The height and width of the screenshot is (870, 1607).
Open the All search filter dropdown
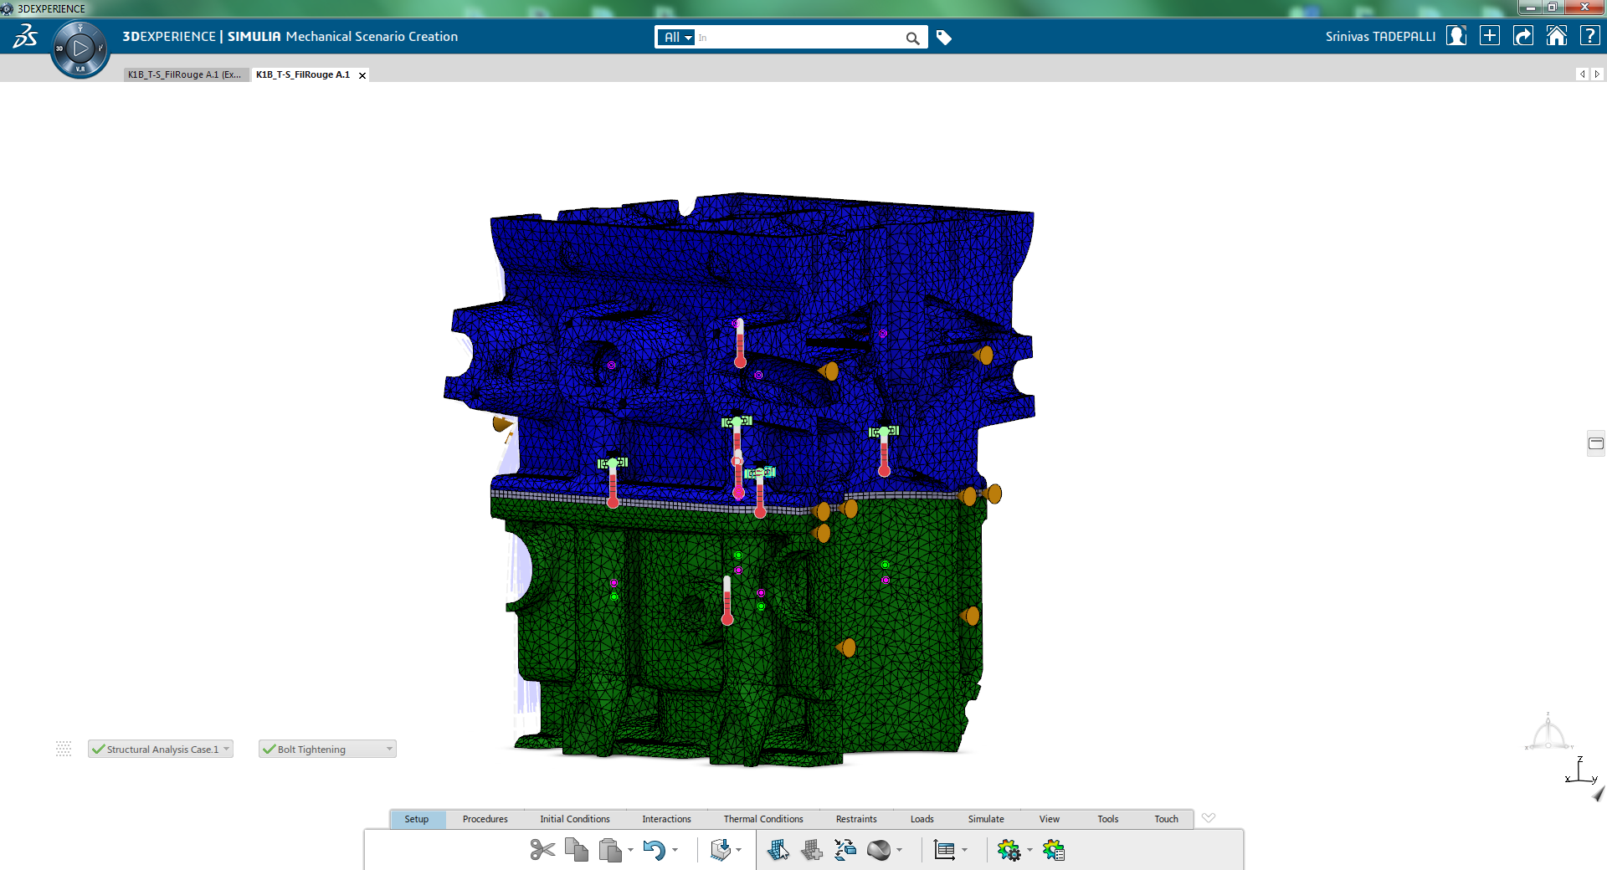pyautogui.click(x=676, y=38)
